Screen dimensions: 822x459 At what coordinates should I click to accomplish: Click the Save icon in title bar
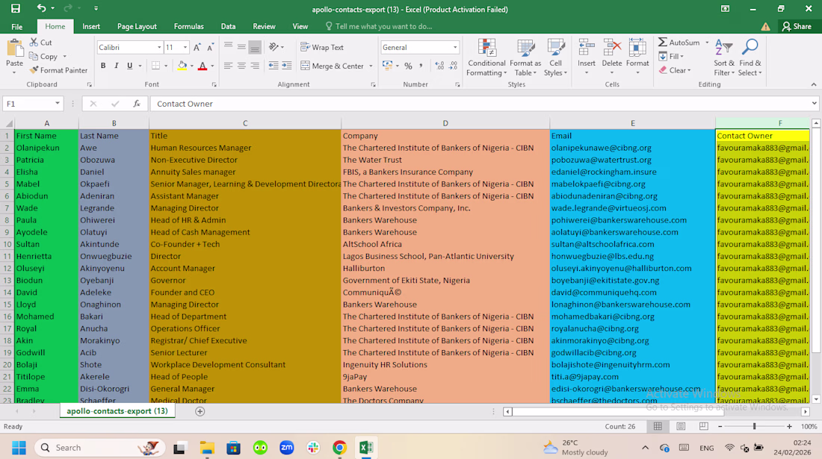[16, 8]
